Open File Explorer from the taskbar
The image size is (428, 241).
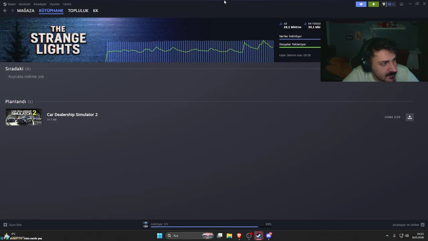tap(229, 236)
